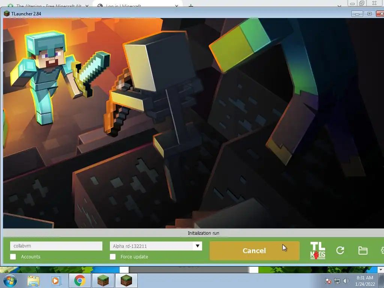Minimize the TLauncher window
The image size is (384, 288).
click(x=357, y=14)
